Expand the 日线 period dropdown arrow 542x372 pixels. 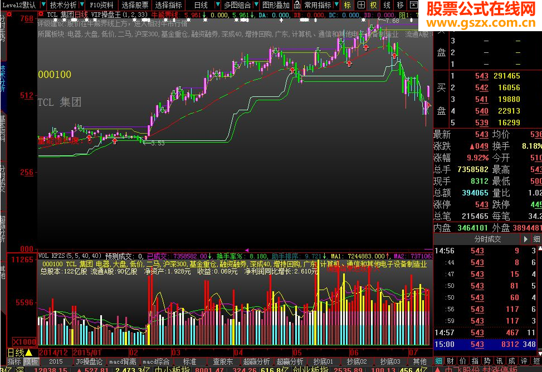(x=217, y=5)
